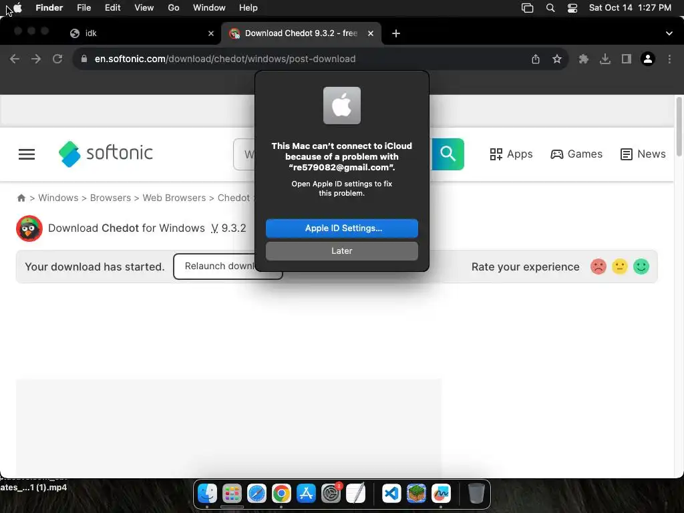Open Launchpad from the Dock
Image resolution: width=684 pixels, height=513 pixels.
[x=232, y=494]
